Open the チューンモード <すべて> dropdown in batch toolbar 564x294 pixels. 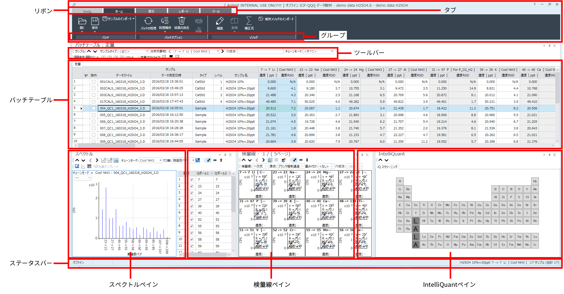319,51
